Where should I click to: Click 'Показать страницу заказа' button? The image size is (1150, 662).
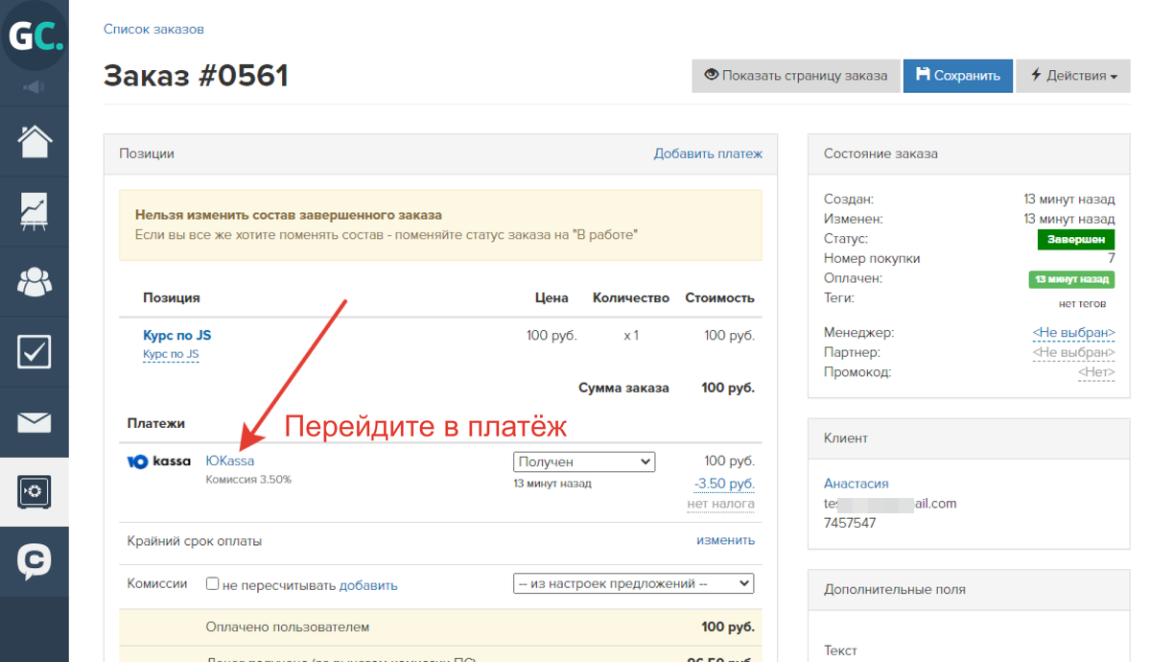coord(795,76)
